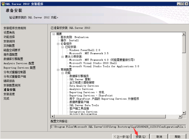Select the Analysis Services 配置 step
189x139 pixels.
tap(19, 63)
